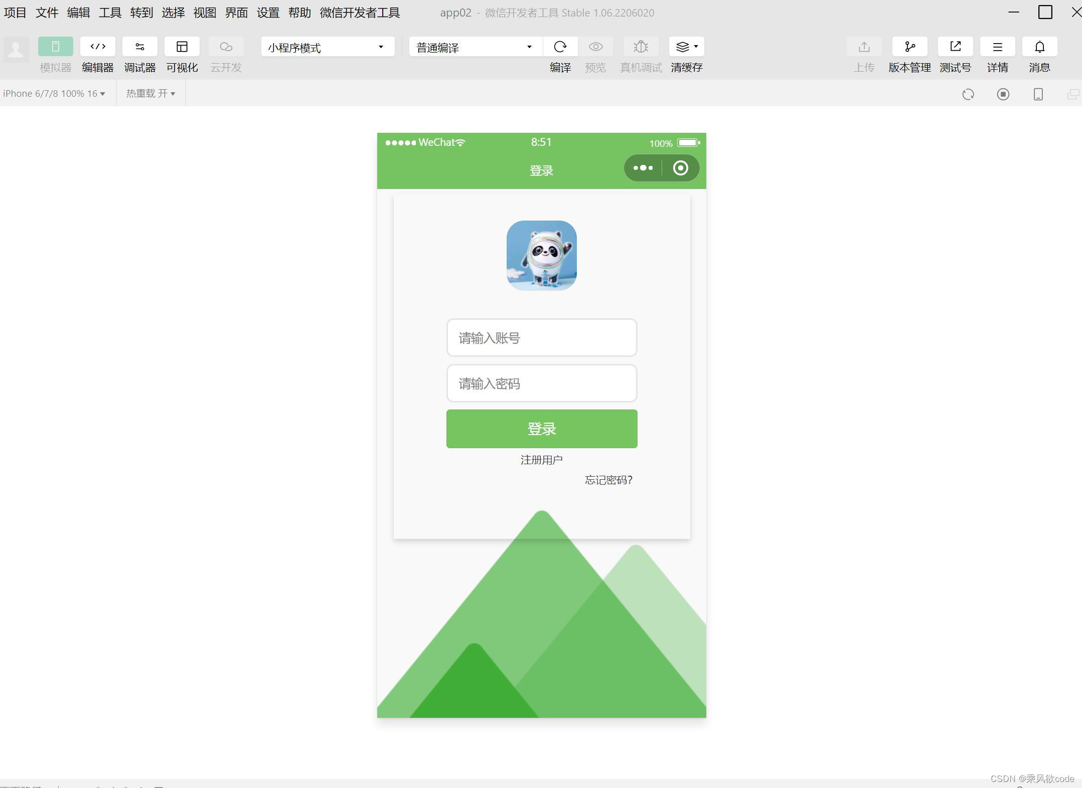Open the 设置 menu

[x=268, y=13]
